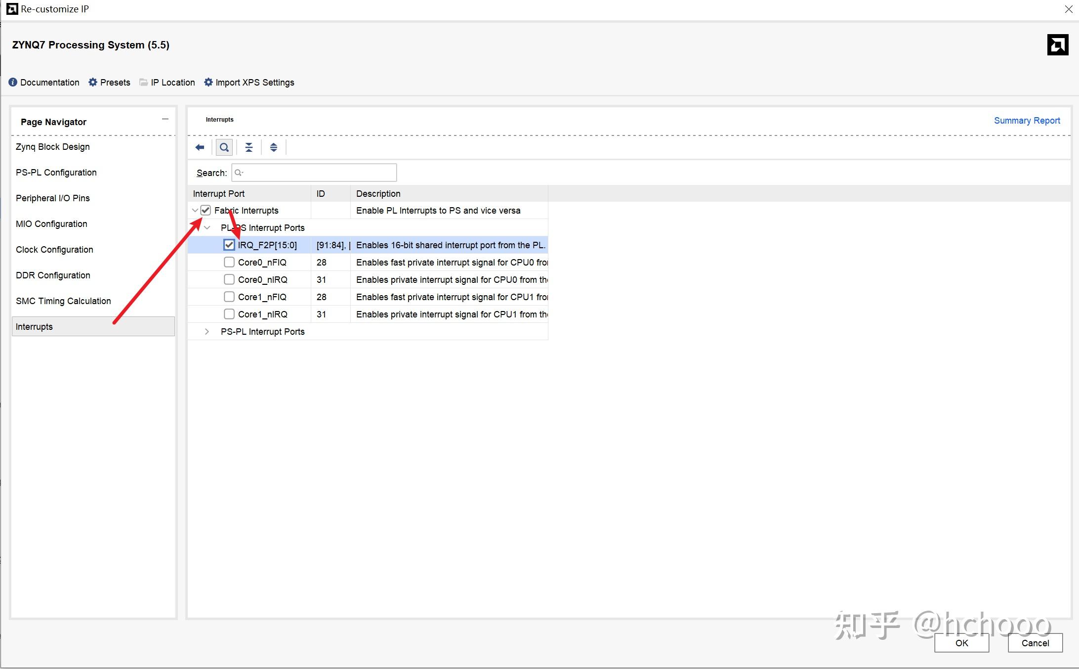Click the Expand All toolbar icon
Screen dimensions: 1079x669
click(274, 147)
